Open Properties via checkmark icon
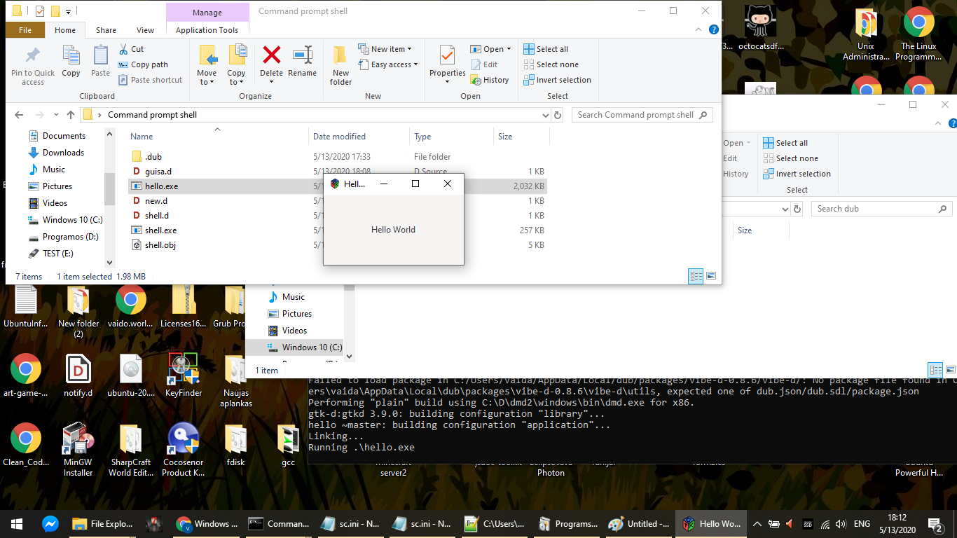The height and width of the screenshot is (538, 957). click(447, 62)
